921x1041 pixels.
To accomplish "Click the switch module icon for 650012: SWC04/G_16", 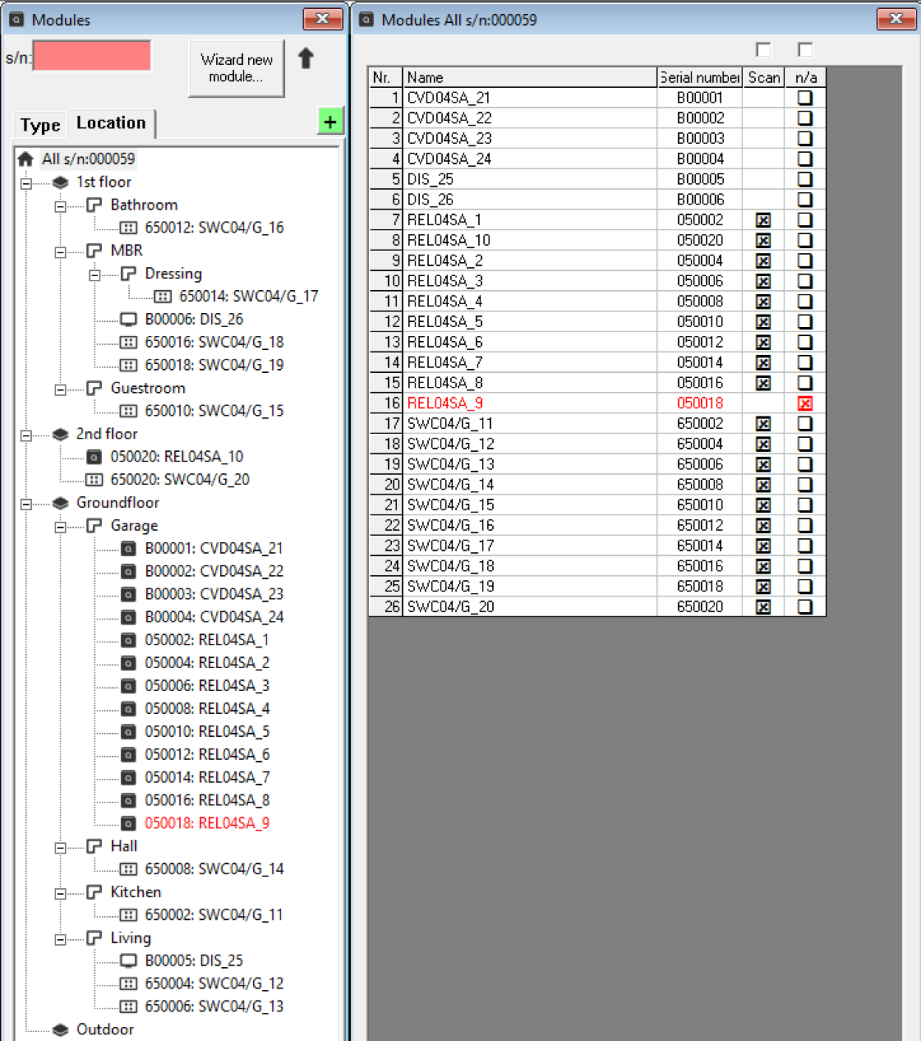I will 128,228.
